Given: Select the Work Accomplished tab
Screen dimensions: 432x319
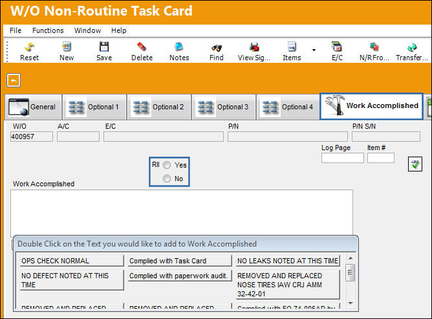Looking at the screenshot, I should point(371,106).
